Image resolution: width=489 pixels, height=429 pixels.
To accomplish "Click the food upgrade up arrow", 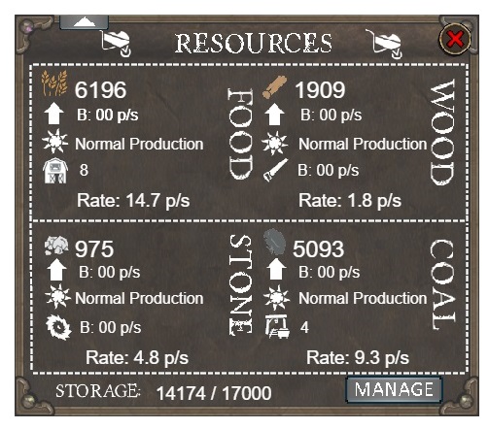I will click(53, 114).
